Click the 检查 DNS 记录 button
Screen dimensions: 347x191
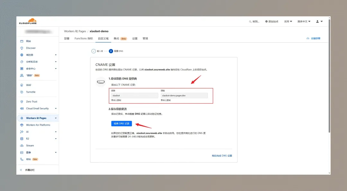pyautogui.click(x=121, y=124)
